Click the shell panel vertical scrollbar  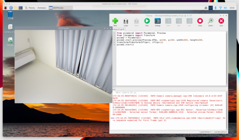pyautogui.click(x=227, y=111)
